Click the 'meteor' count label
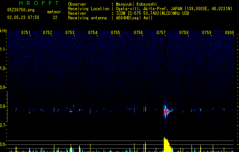This screenshot has height=152, width=239. (54, 12)
